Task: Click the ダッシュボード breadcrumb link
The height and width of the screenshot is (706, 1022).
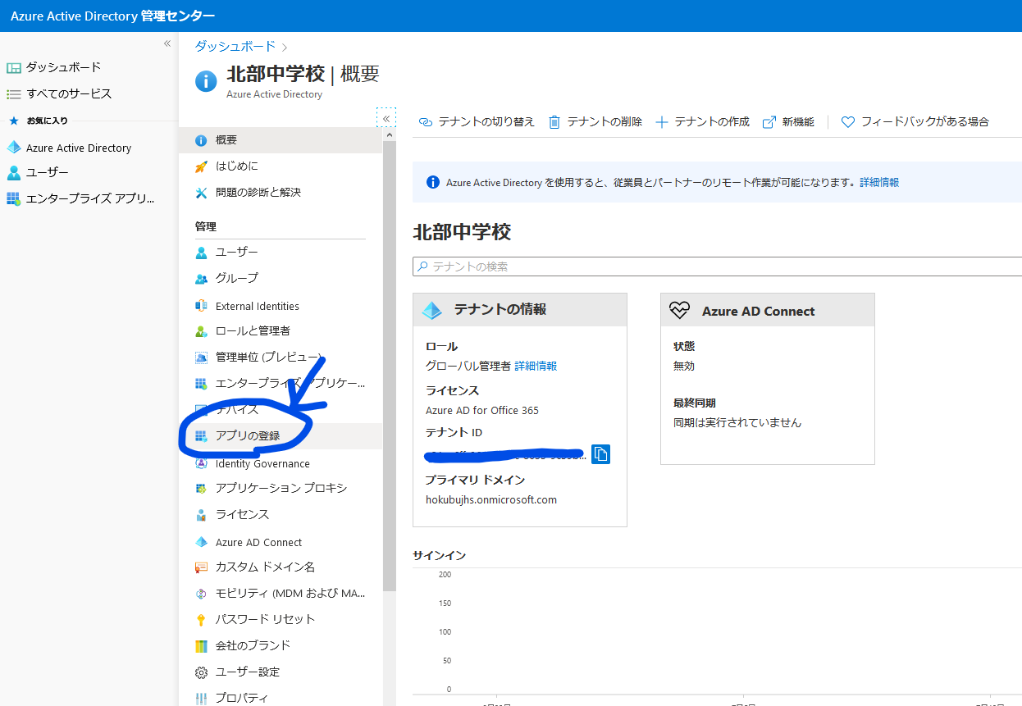Action: pyautogui.click(x=235, y=47)
